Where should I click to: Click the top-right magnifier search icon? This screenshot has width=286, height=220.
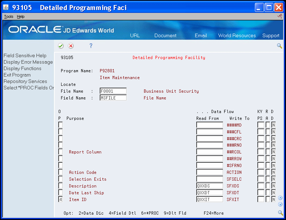(x=280, y=46)
